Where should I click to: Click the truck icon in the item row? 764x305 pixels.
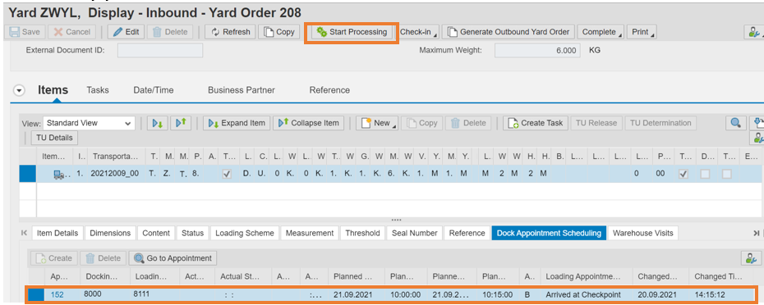(60, 175)
